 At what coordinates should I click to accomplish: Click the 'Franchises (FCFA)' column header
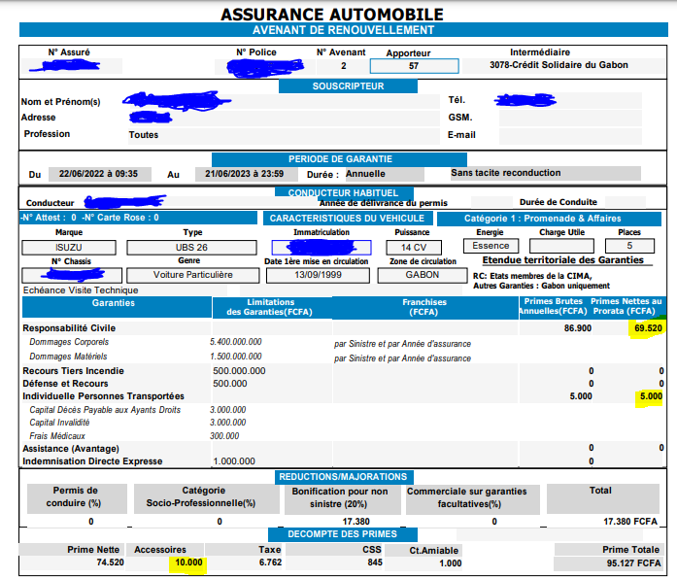tap(424, 307)
